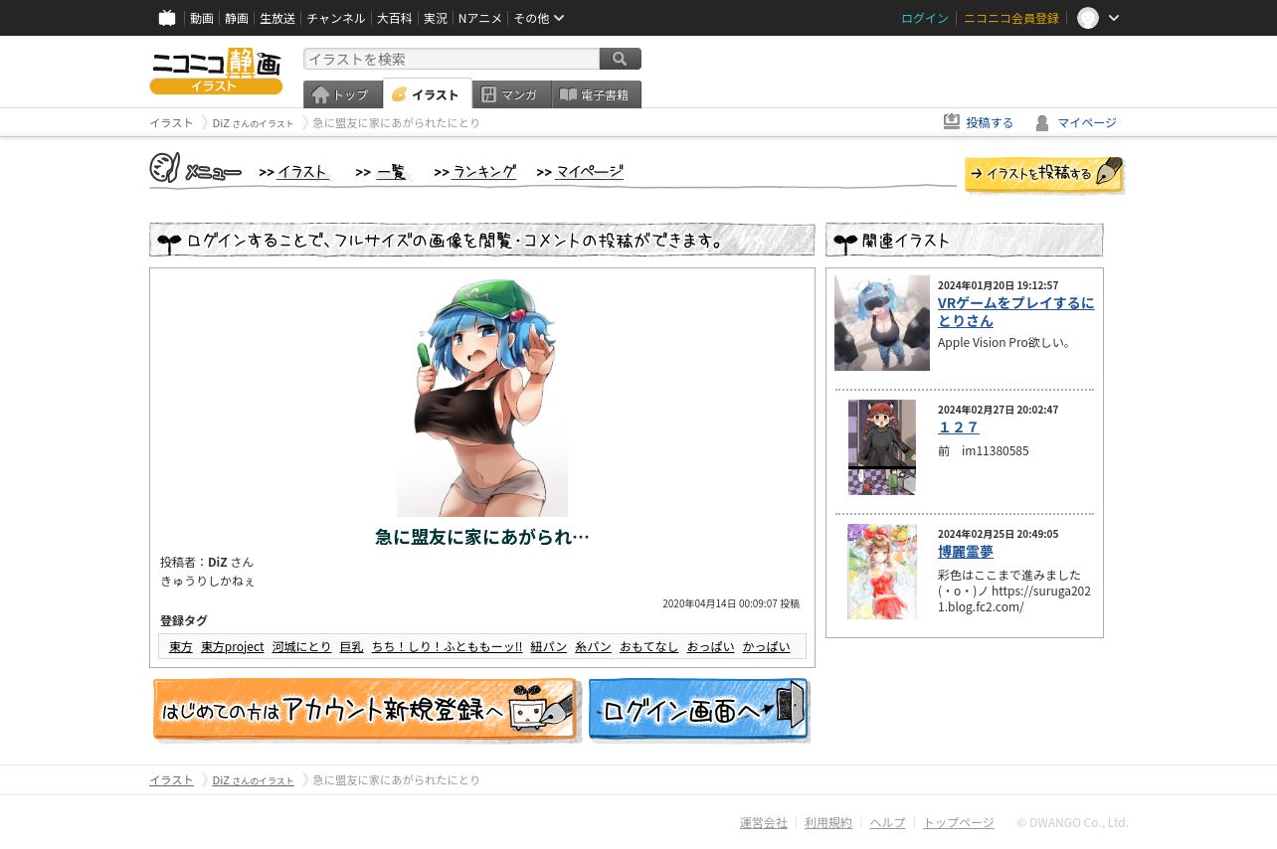Click the トップページ footer link
Screen dimensions: 1277x849
coord(959,823)
